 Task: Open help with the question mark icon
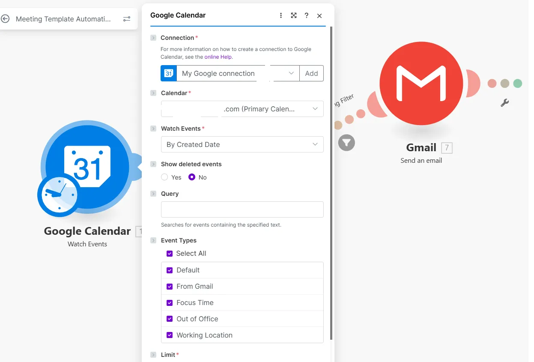(x=307, y=15)
